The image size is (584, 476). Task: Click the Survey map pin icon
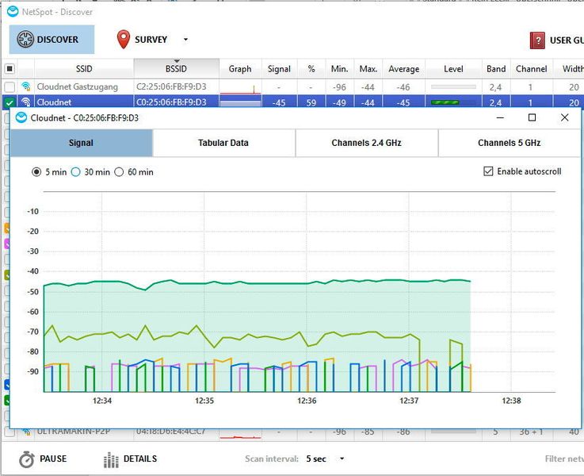pyautogui.click(x=124, y=40)
